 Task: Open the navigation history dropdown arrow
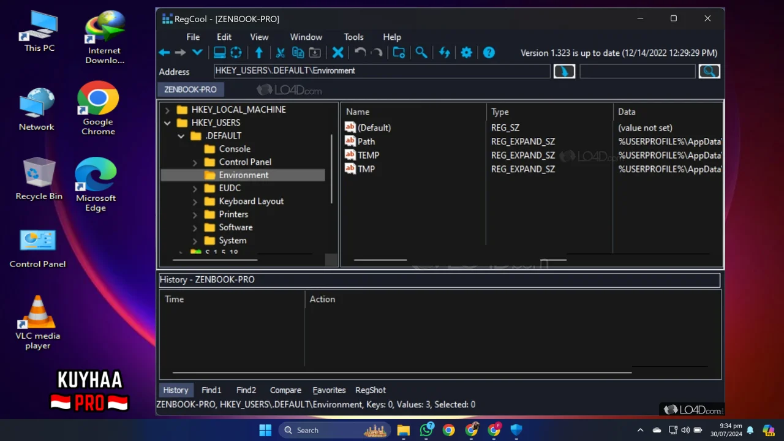[x=197, y=53]
